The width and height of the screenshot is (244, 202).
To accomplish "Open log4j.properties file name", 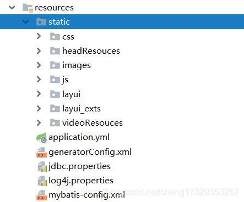I will (81, 181).
